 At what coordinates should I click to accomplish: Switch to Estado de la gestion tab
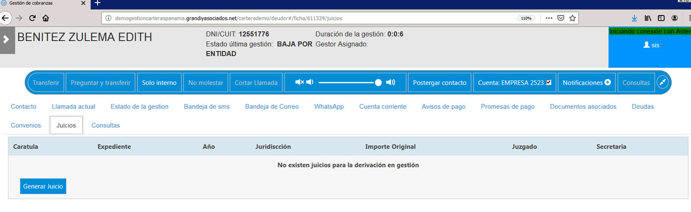[139, 107]
